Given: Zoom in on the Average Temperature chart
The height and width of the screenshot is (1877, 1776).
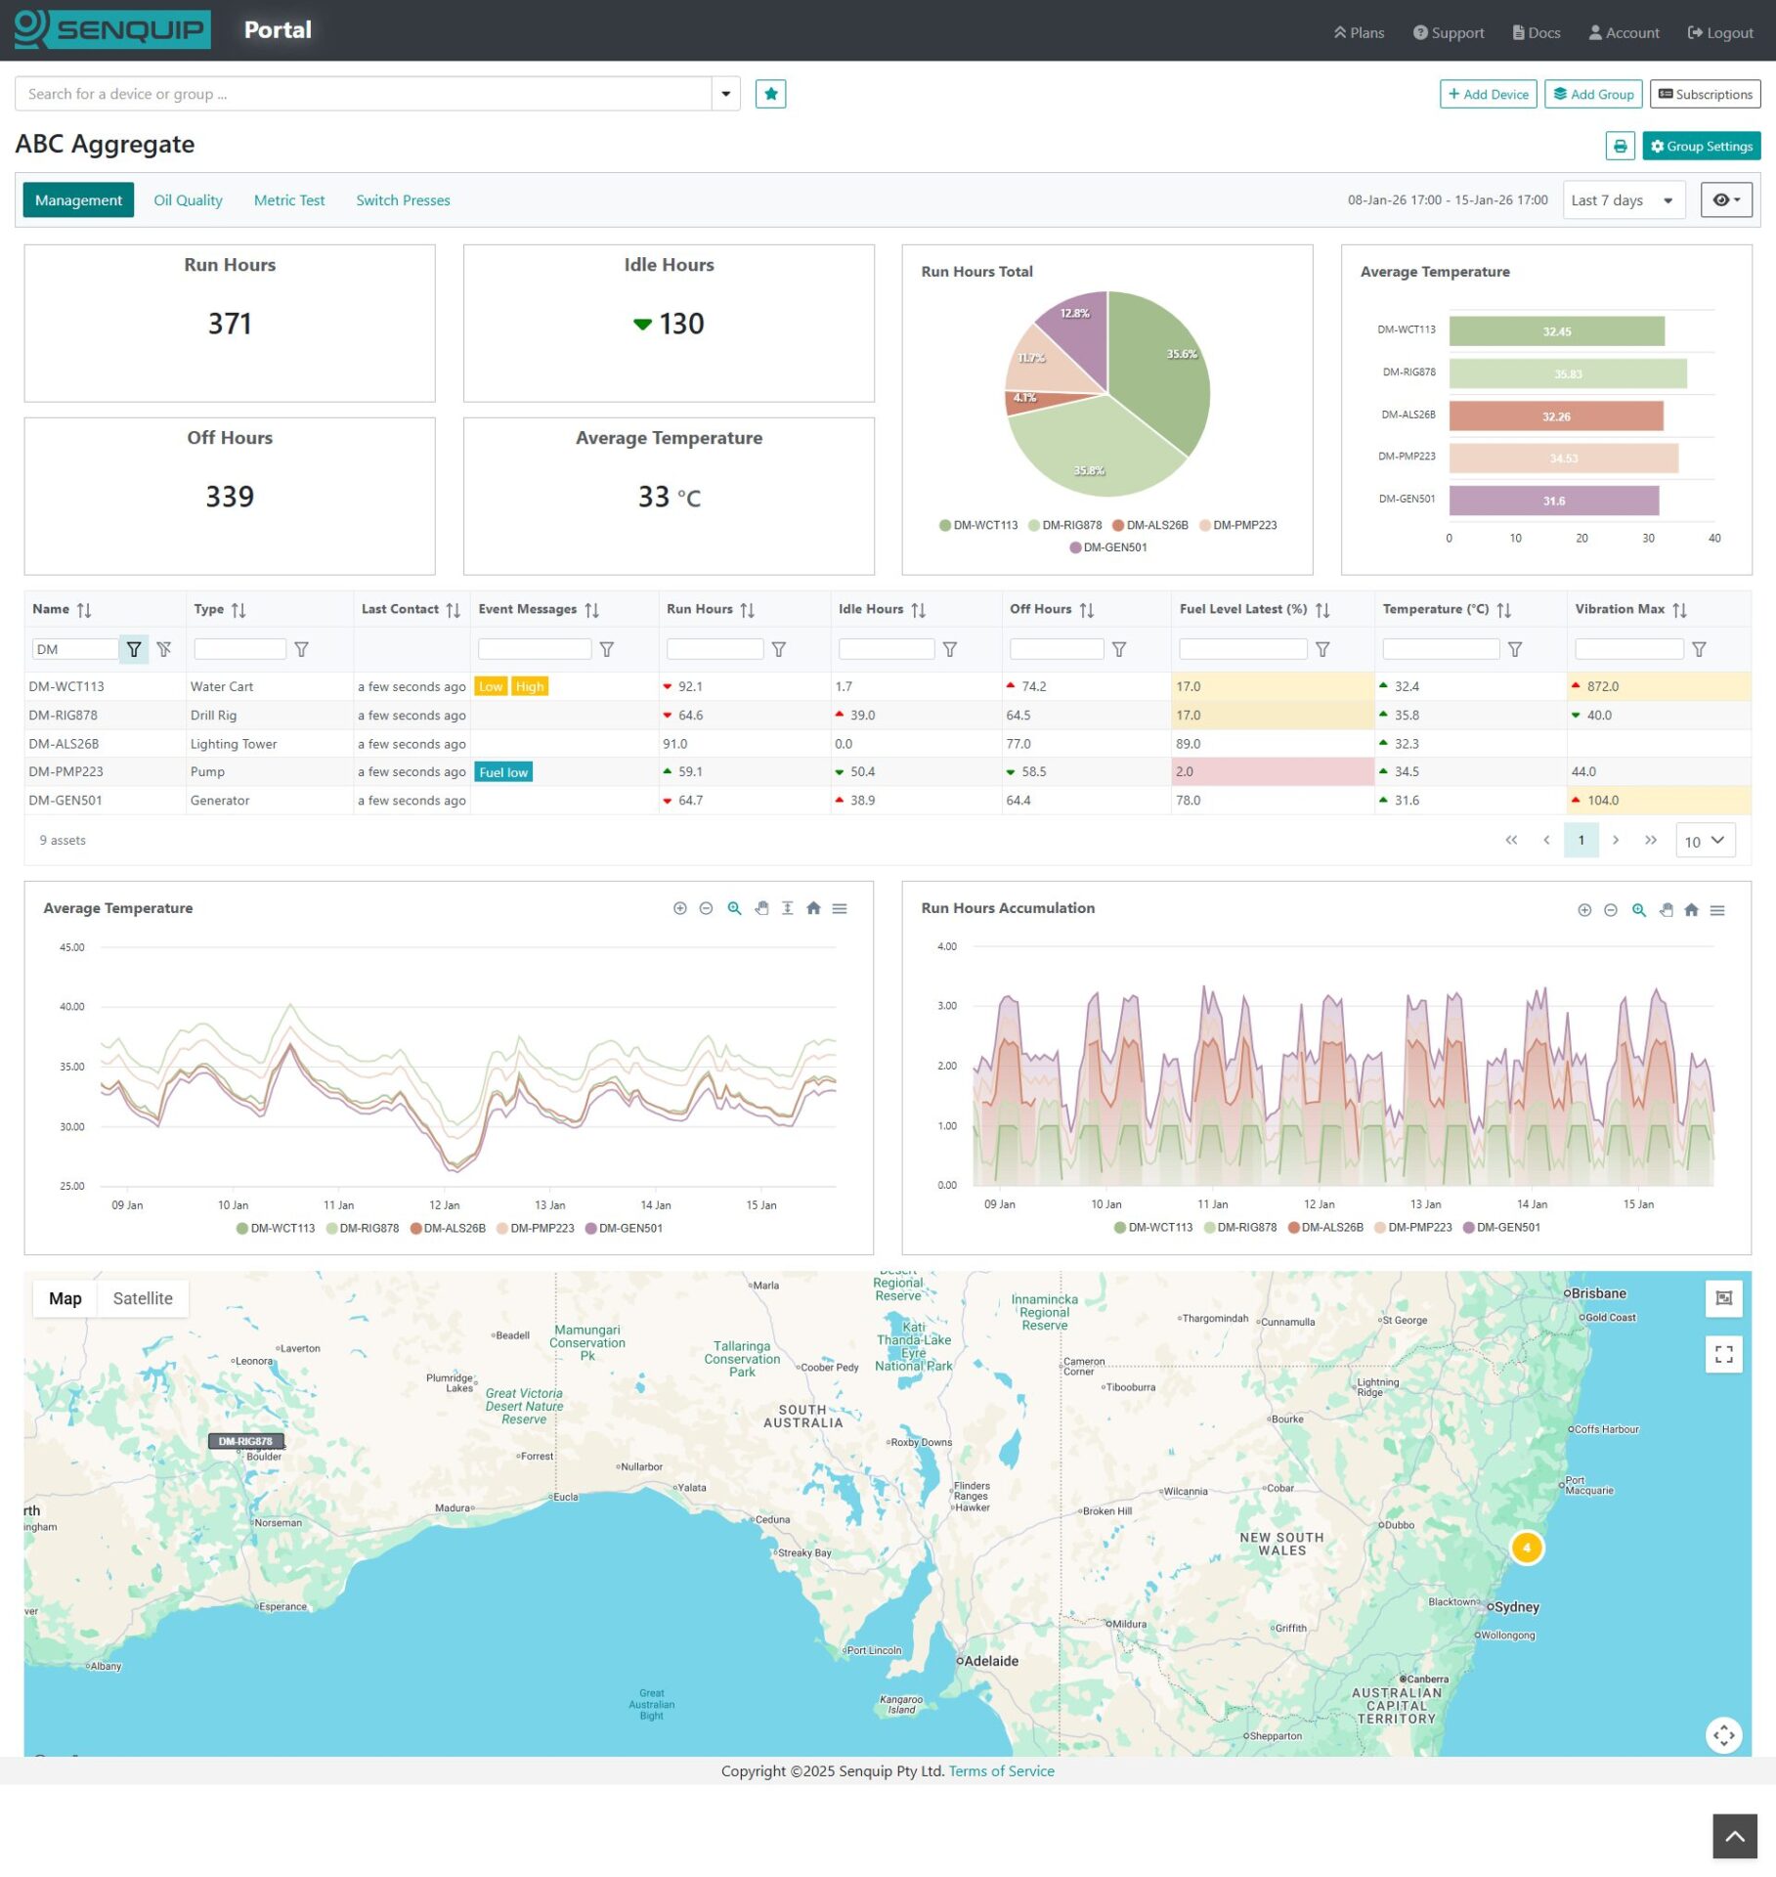Looking at the screenshot, I should [680, 908].
